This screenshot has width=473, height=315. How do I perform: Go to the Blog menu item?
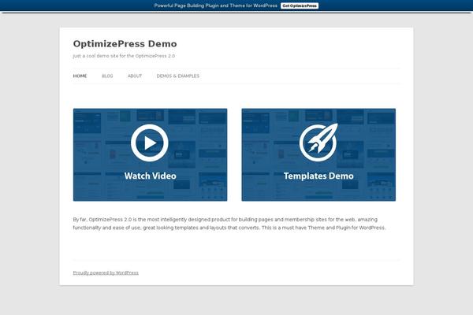[x=107, y=76]
